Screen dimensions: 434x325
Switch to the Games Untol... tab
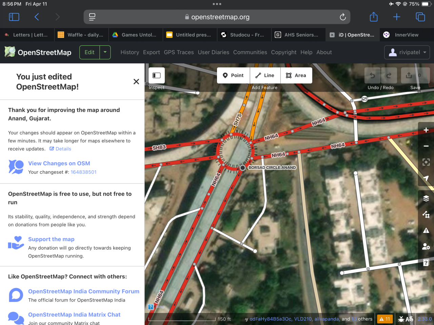136,35
